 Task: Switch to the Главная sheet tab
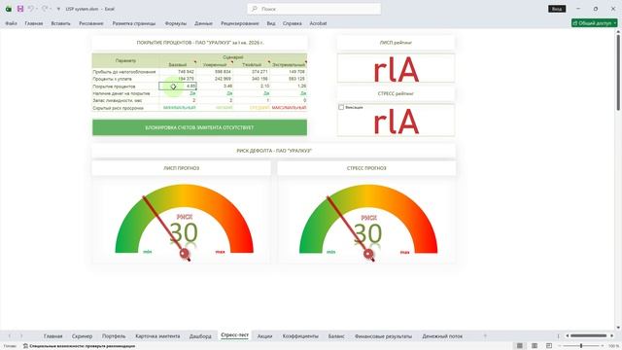click(52, 336)
